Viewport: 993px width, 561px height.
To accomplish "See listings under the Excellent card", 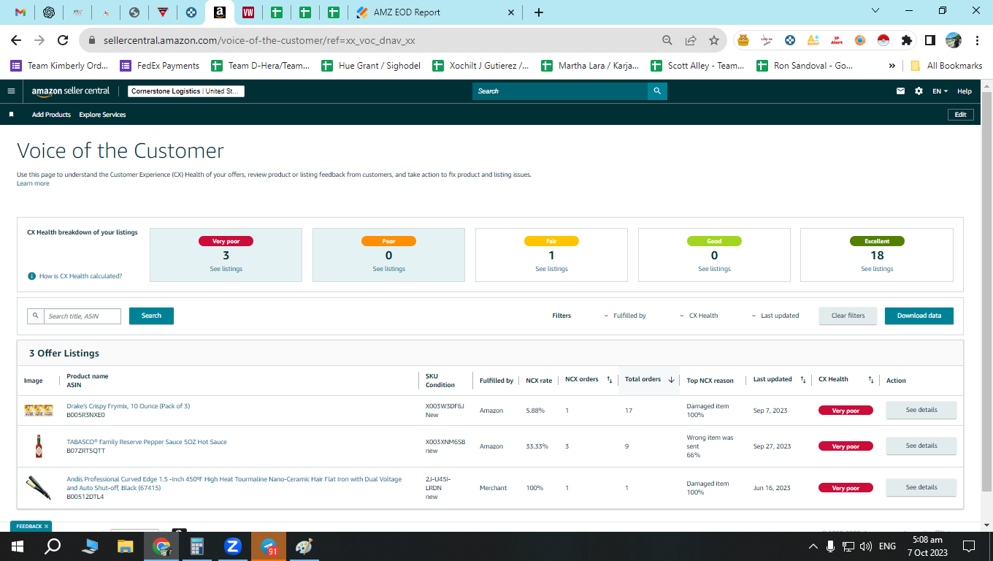I will coord(877,269).
